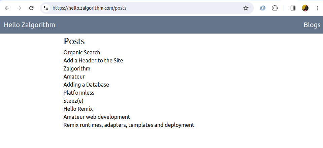Open the Hello Remix post
This screenshot has height=148, width=323.
pyautogui.click(x=78, y=109)
